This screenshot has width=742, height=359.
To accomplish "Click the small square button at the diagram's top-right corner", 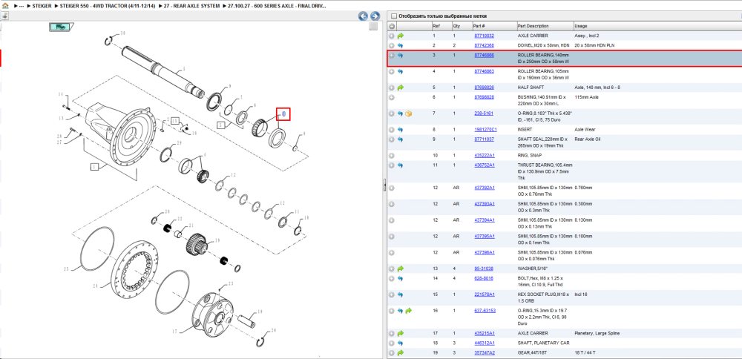I will tap(373, 27).
